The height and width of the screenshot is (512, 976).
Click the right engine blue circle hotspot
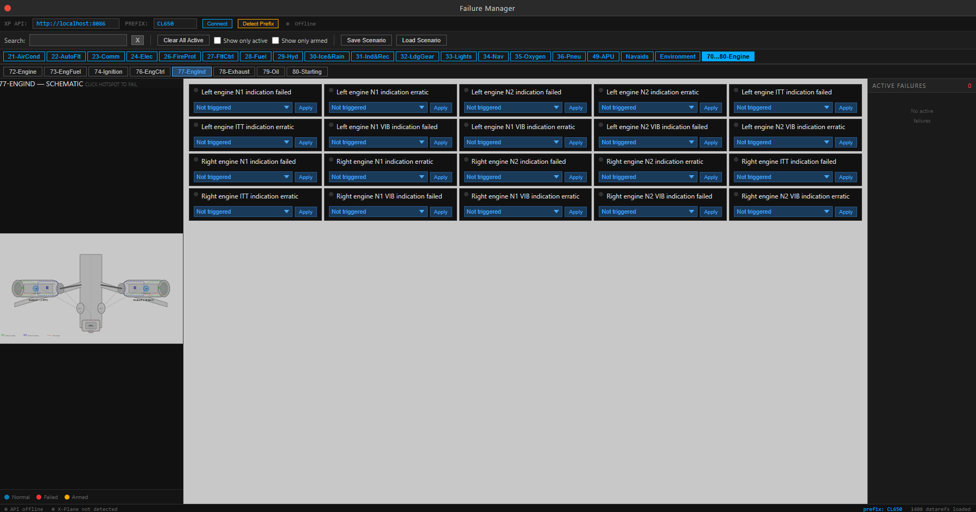coord(146,289)
